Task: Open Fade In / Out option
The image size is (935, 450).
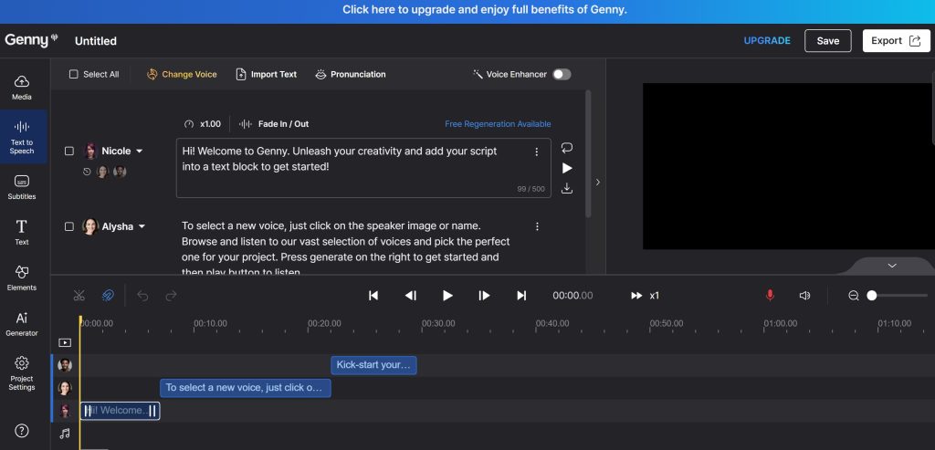Action: pos(274,124)
